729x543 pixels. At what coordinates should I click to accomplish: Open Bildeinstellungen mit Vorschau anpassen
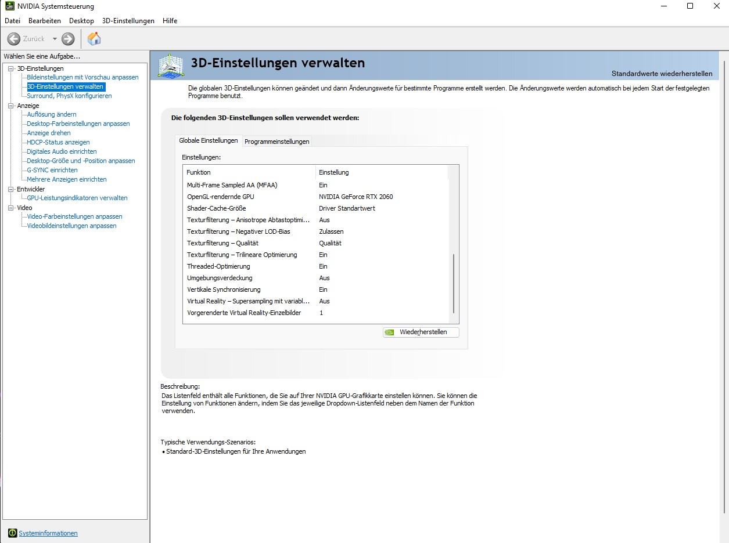[82, 77]
